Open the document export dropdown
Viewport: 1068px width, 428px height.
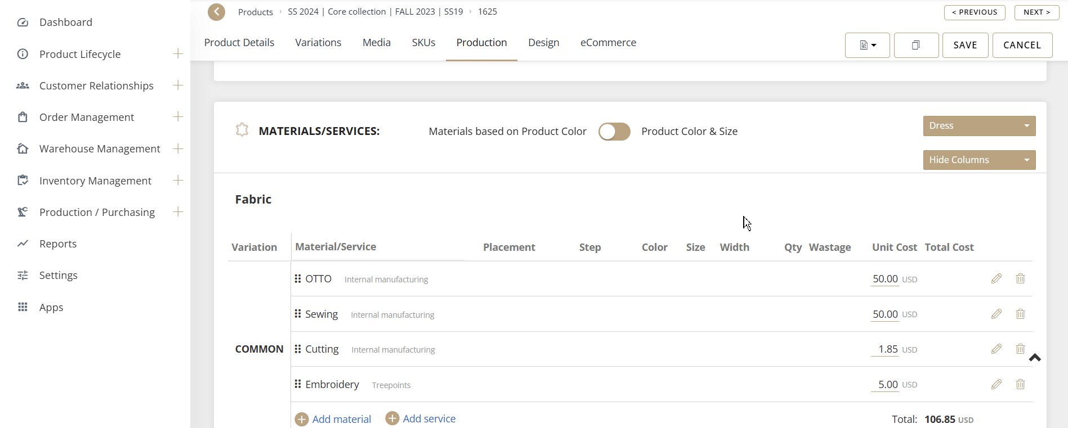click(x=867, y=45)
